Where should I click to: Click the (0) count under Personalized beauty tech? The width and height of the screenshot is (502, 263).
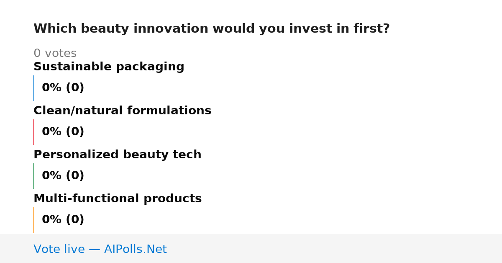[75, 176]
